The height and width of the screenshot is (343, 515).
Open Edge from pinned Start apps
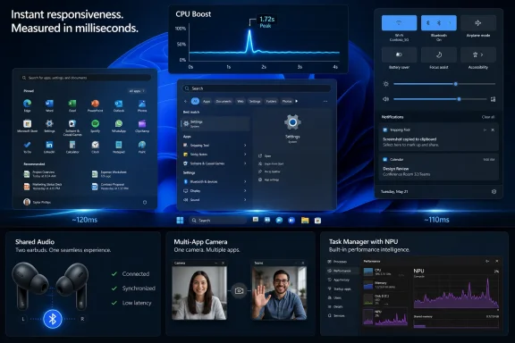[27, 104]
